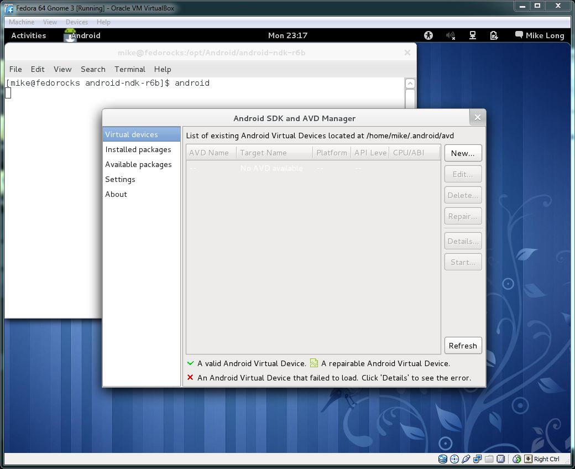Click VirtualBox virtualization (V chip) indicator
The width and height of the screenshot is (575, 469).
pos(500,458)
